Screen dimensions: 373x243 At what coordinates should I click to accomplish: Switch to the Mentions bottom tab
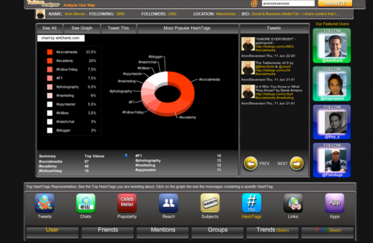[163, 232]
